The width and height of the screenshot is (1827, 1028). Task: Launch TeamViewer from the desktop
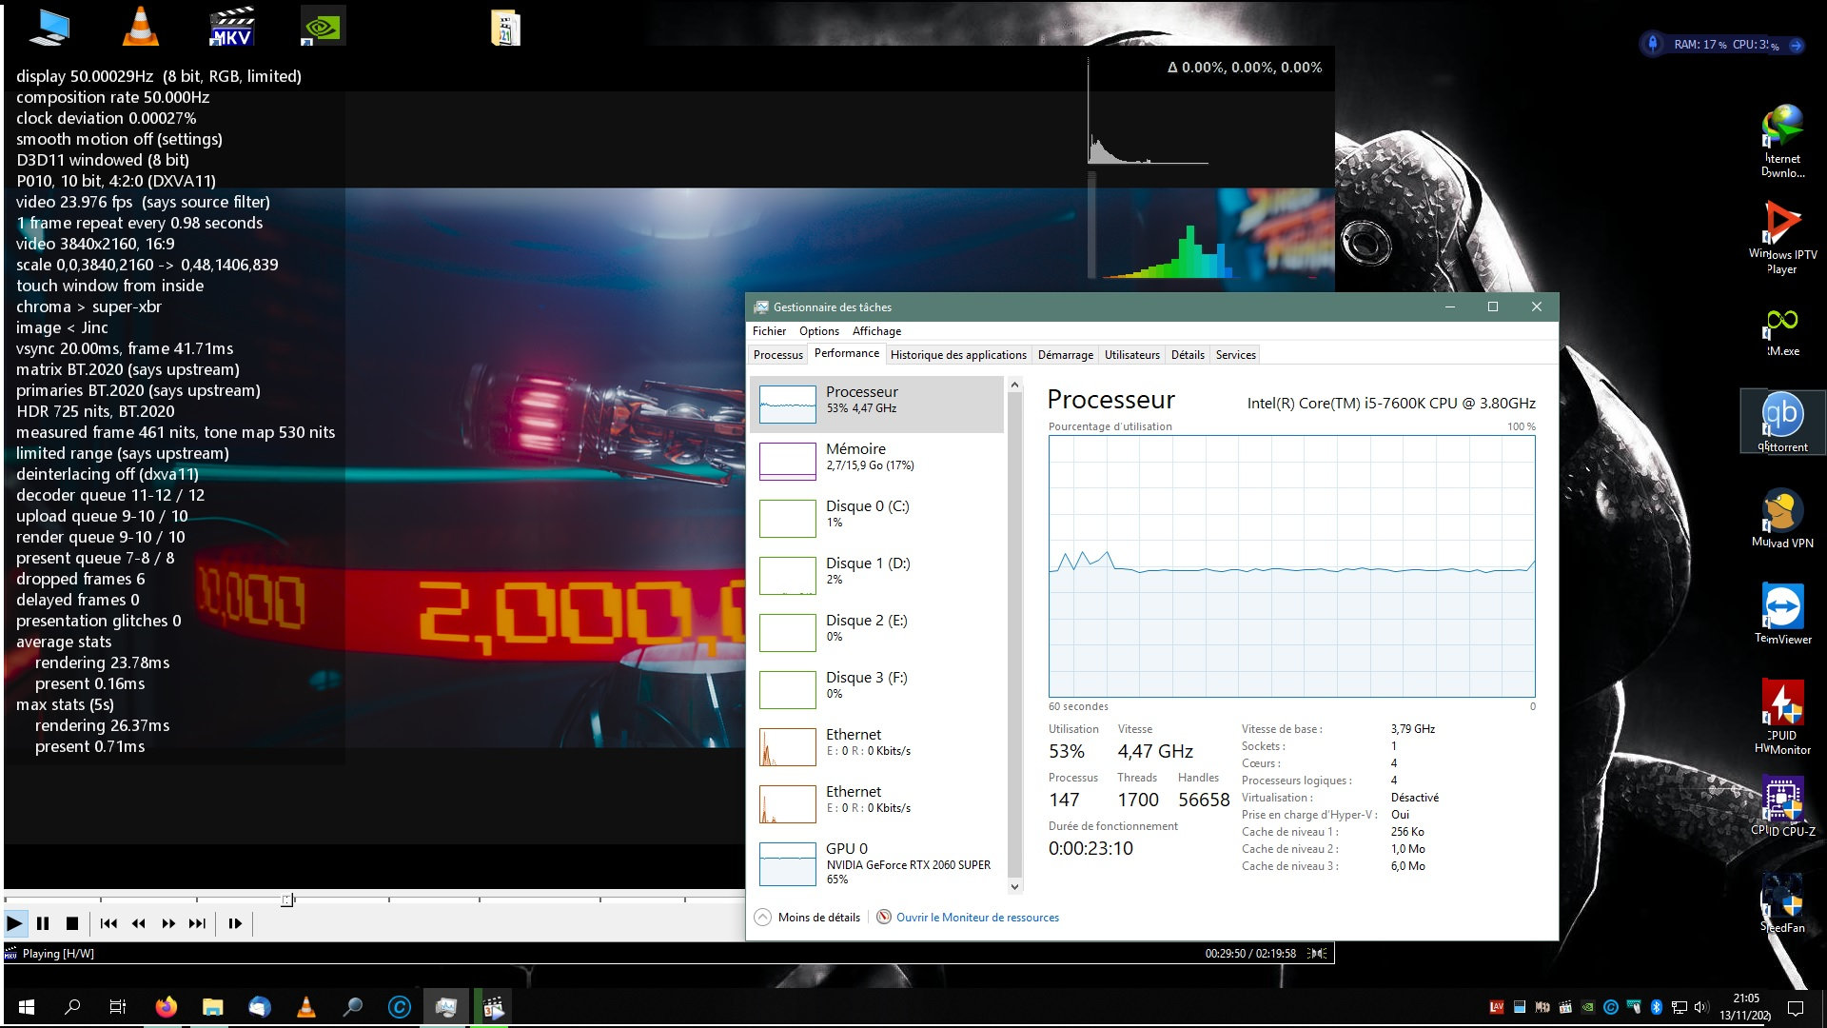(1782, 614)
